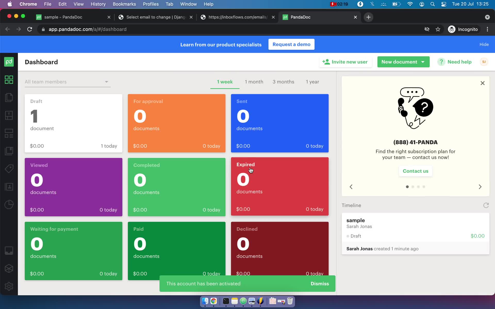Viewport: 495px width, 309px height.
Task: Click the Need help question mark icon
Action: coord(441,62)
